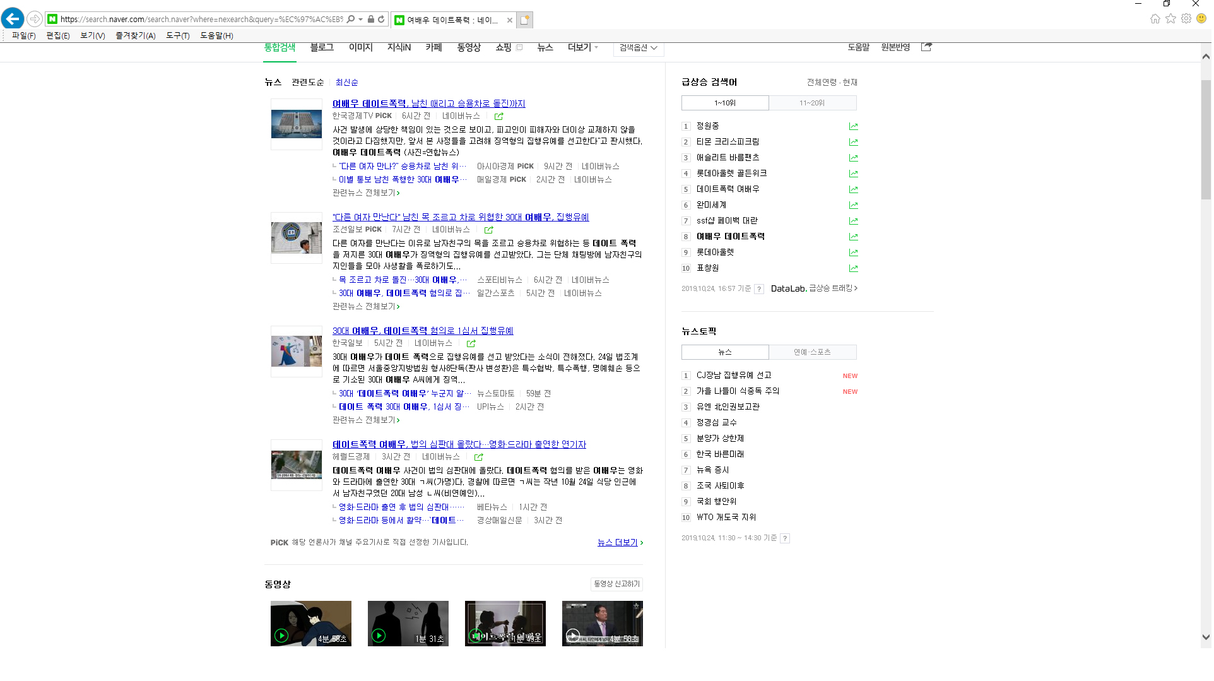Open Favorites star icon
This screenshot has height=681, width=1214.
point(1171,18)
